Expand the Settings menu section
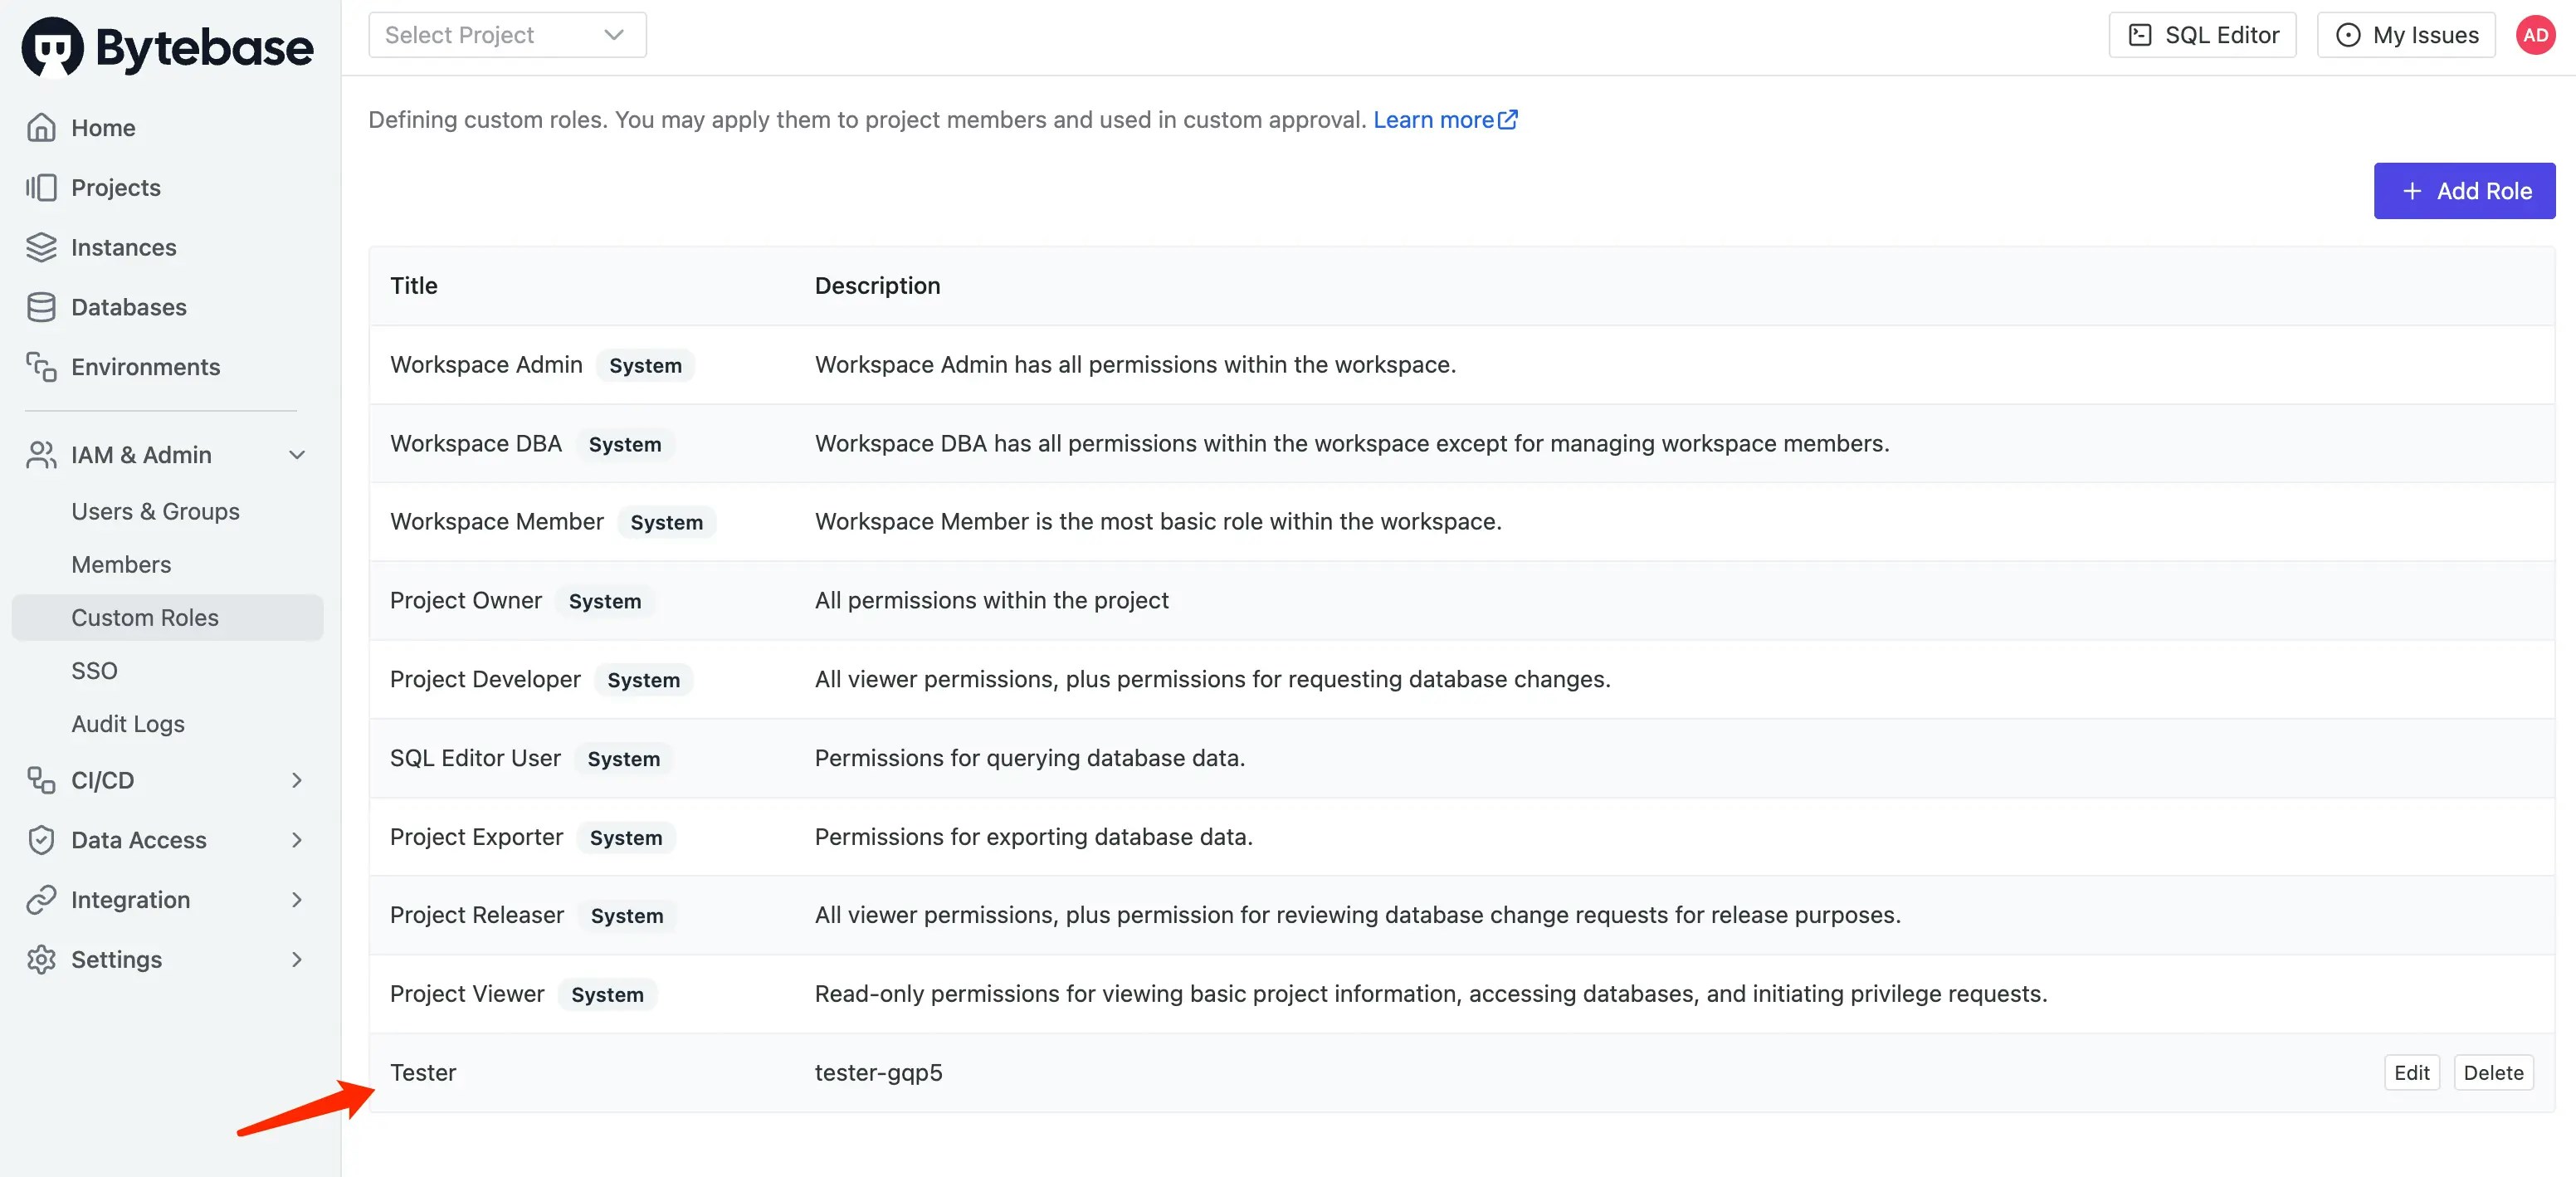Viewport: 2576px width, 1177px height. pos(296,959)
